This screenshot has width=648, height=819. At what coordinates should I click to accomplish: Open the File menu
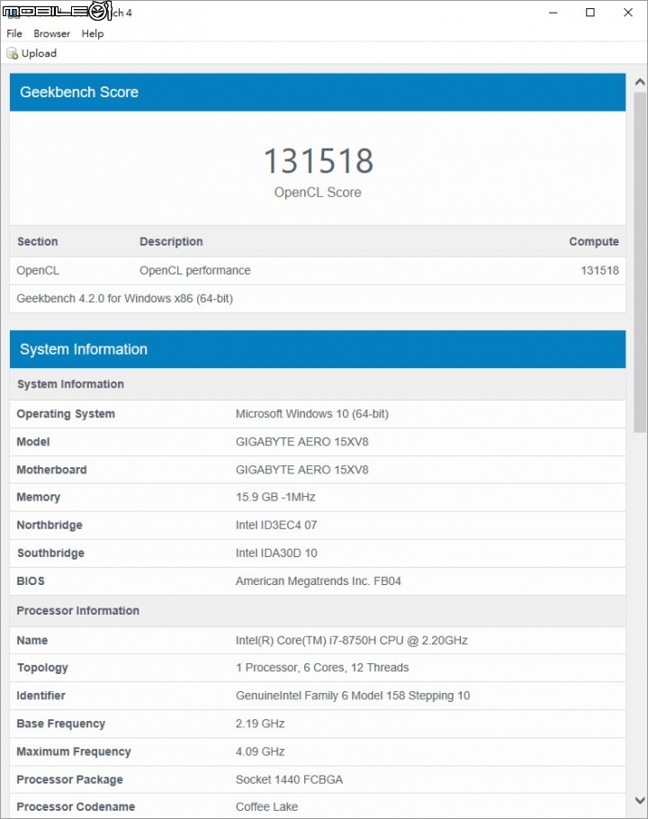point(14,33)
